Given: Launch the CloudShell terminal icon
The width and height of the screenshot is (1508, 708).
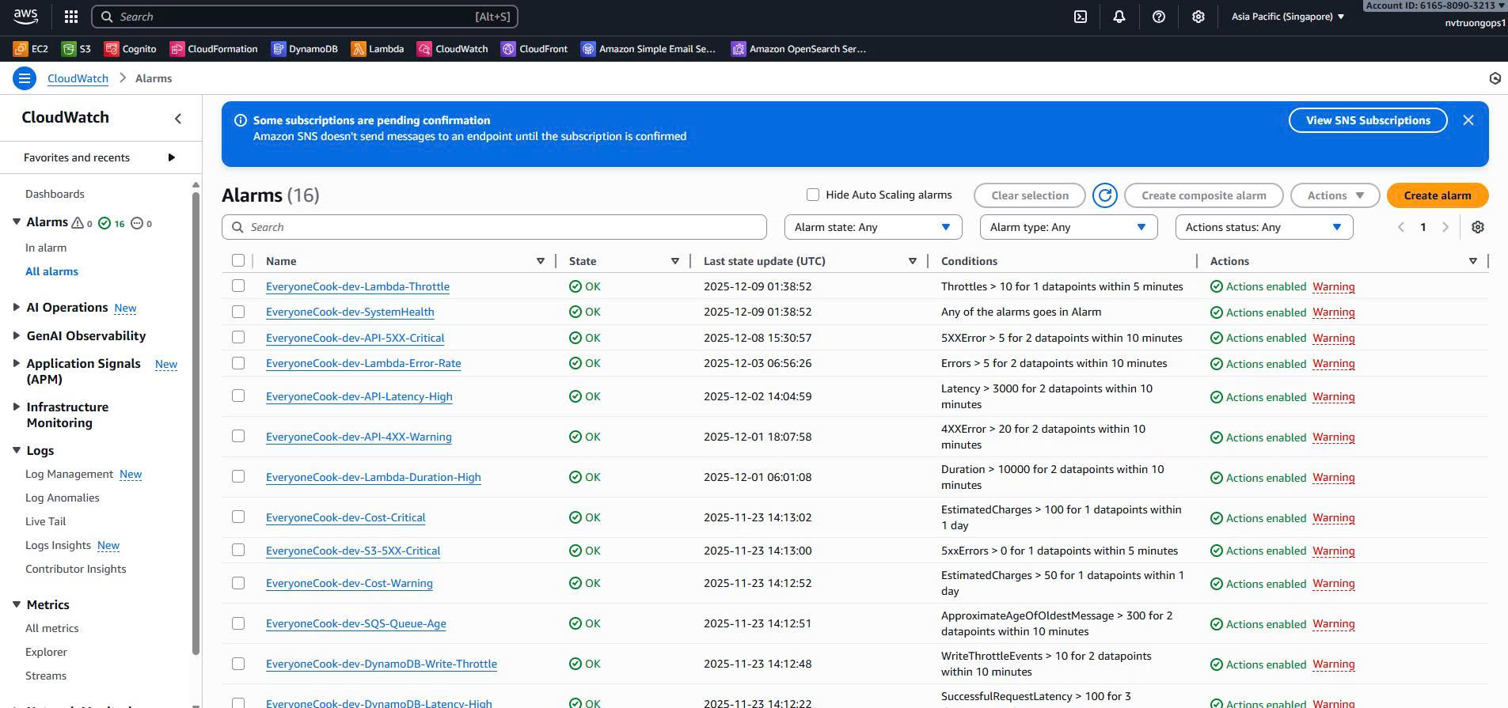Looking at the screenshot, I should [1081, 17].
